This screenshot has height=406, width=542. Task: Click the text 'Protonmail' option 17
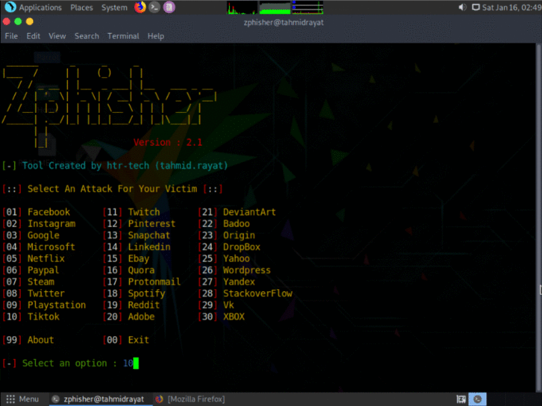(154, 282)
